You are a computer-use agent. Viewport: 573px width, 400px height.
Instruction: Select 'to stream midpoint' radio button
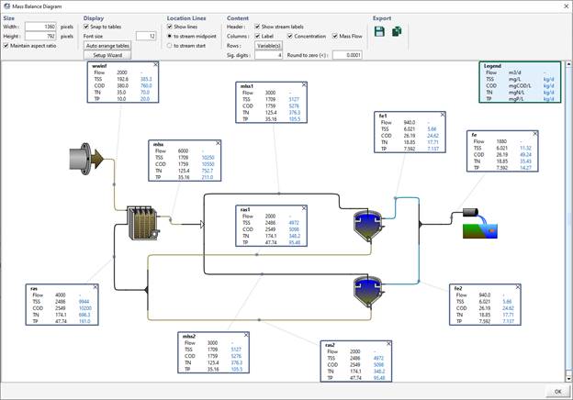point(170,36)
